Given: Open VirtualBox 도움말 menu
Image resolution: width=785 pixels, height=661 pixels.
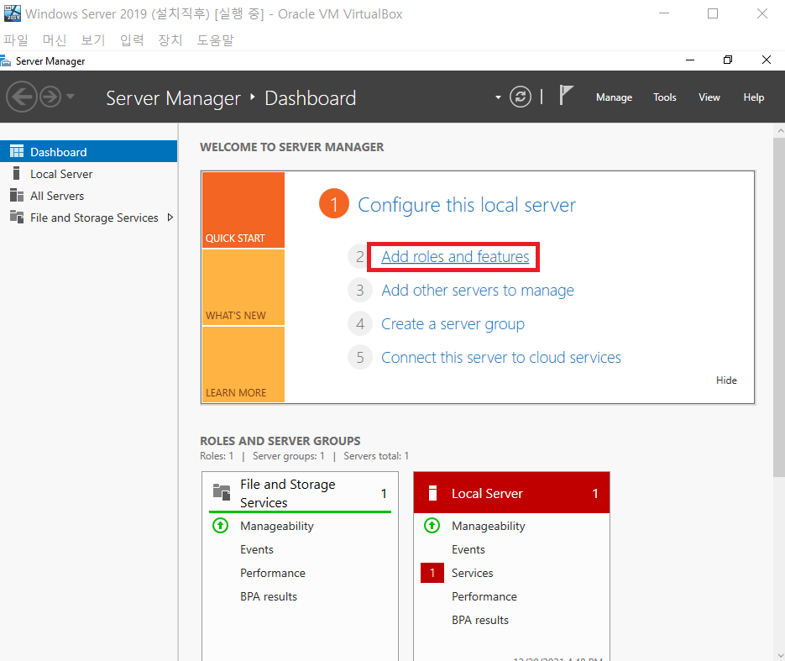Looking at the screenshot, I should click(x=215, y=40).
